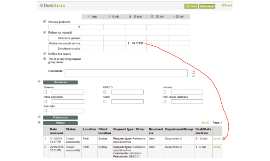Tick the Specialist resource checkbox
The image size is (270, 161).
(45, 111)
